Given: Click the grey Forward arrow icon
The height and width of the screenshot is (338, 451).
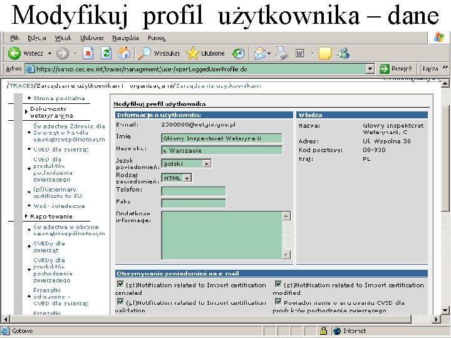Looking at the screenshot, I should coord(63,53).
